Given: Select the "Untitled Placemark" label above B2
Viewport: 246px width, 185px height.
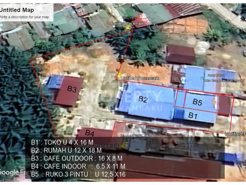Looking at the screenshot, I should [140, 78].
